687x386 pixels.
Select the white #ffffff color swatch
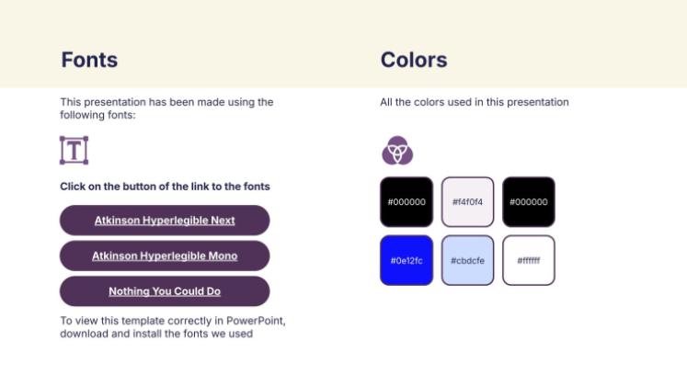pos(529,260)
